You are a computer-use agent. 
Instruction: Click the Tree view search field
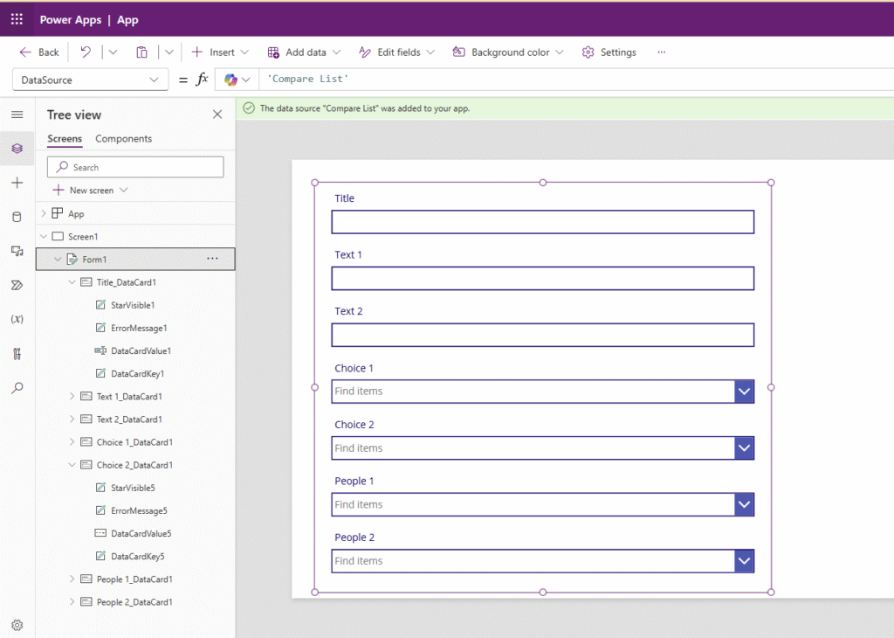pos(135,167)
